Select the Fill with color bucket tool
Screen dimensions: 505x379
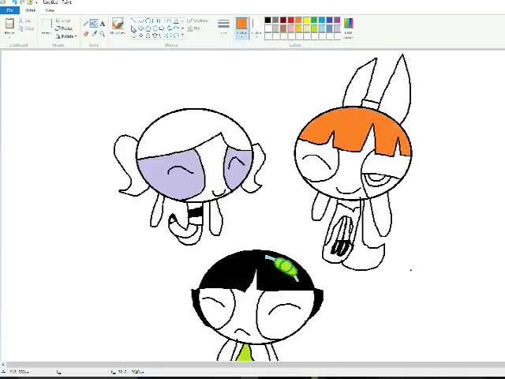coord(94,24)
